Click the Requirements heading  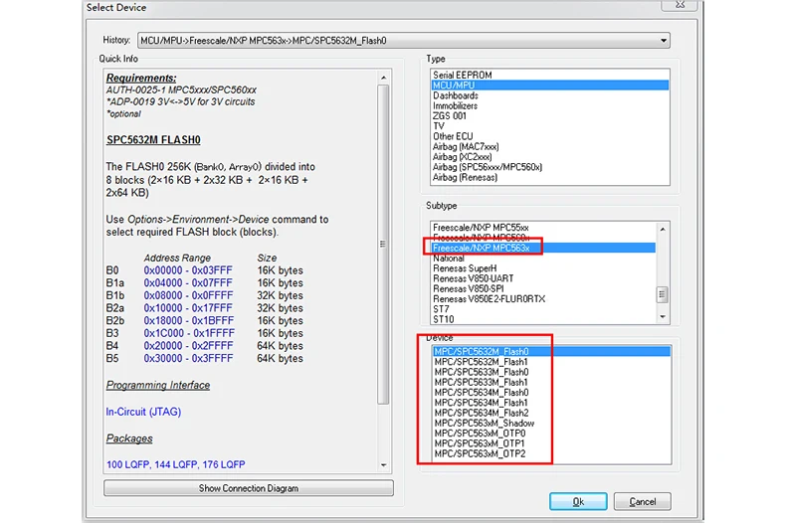coord(141,79)
